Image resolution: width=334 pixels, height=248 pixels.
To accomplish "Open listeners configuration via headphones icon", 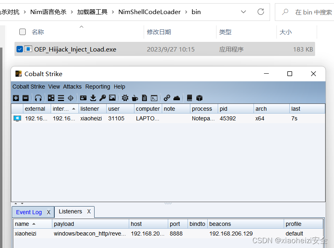I will (38, 98).
